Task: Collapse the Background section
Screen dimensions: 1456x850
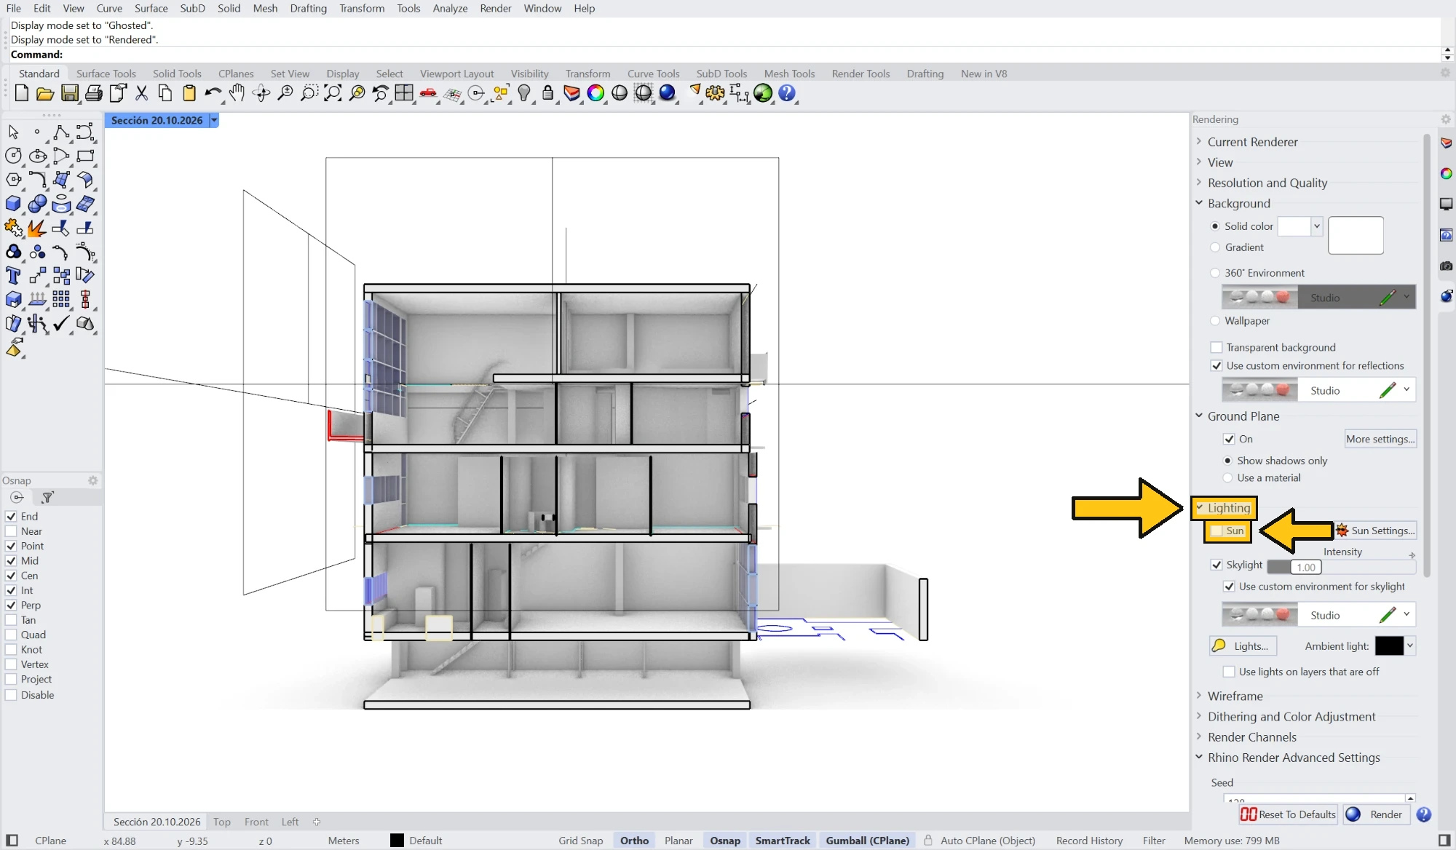Action: coord(1200,203)
